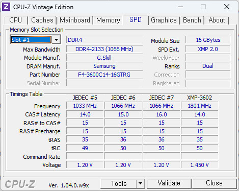The image size is (239, 191).
Task: Click the empty Serial Number field
Action: coord(104,83)
